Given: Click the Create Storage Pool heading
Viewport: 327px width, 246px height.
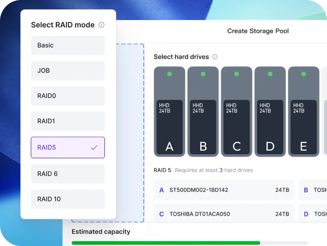Looking at the screenshot, I should pos(258,31).
